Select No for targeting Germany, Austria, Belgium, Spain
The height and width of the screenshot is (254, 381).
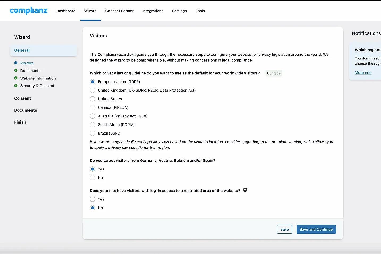[x=92, y=178]
